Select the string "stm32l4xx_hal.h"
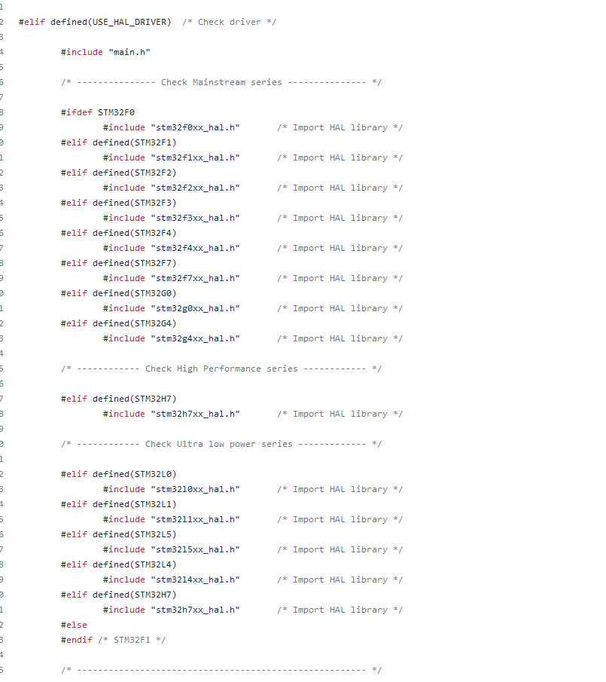The height and width of the screenshot is (682, 606). coord(195,580)
